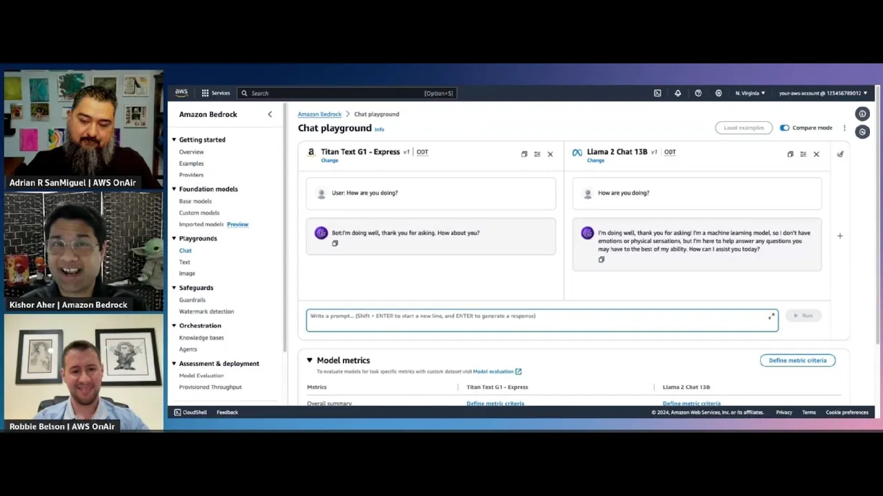Collapse the Safeguards section

pyautogui.click(x=174, y=287)
